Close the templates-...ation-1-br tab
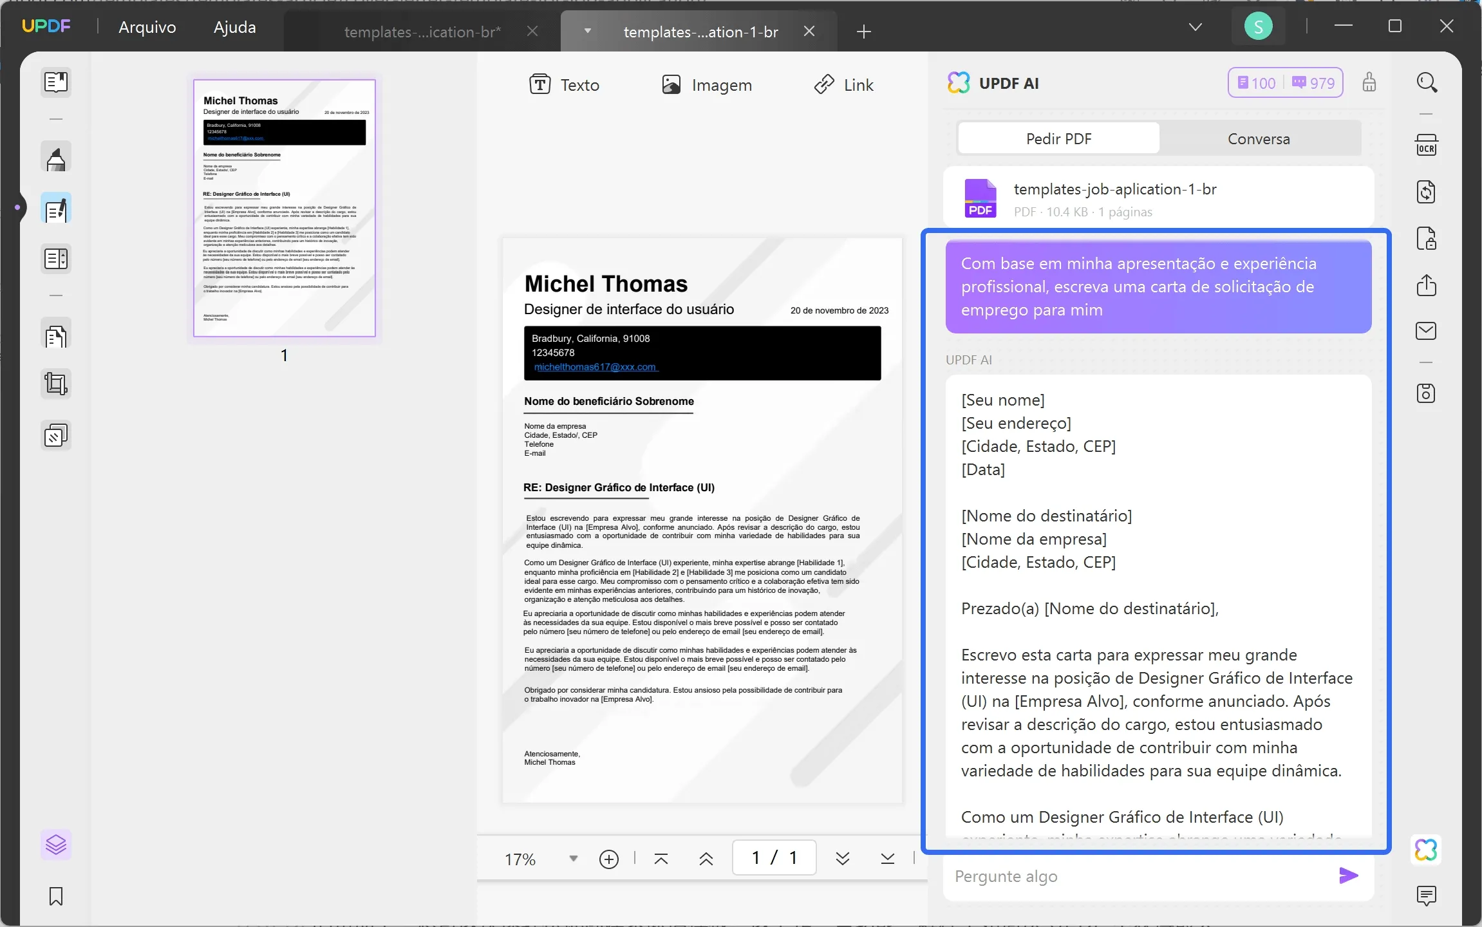The image size is (1482, 927). pyautogui.click(x=809, y=31)
